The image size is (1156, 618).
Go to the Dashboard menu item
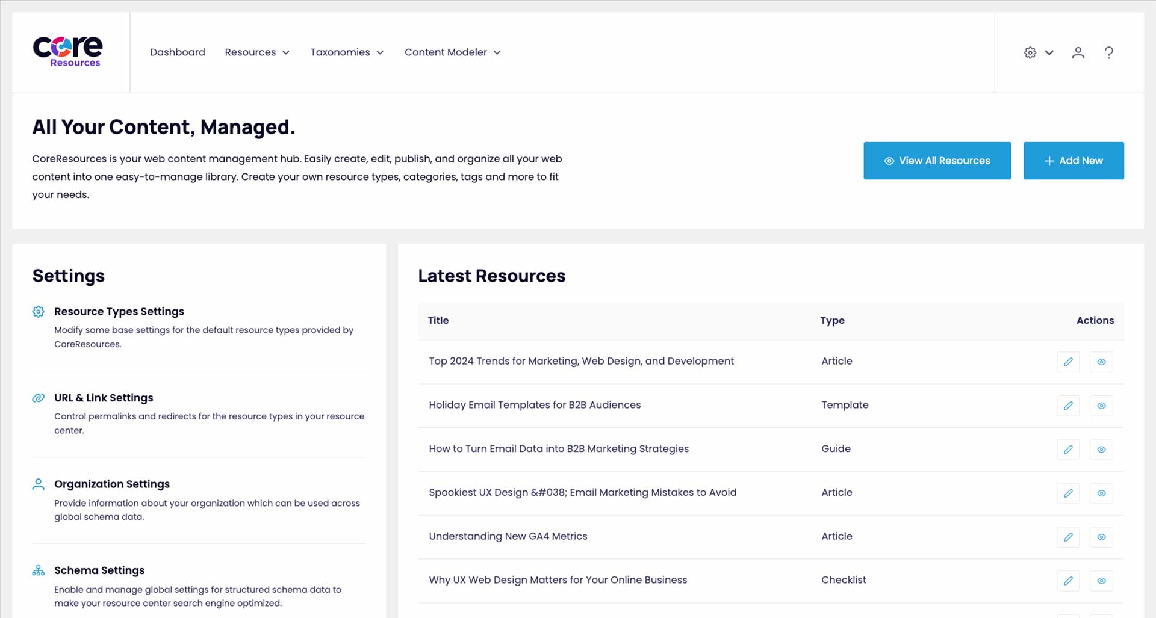coord(178,52)
